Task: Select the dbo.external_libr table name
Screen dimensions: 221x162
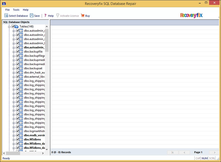Action: click(x=34, y=77)
